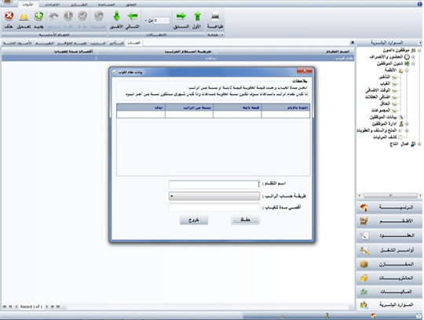
Task: Click the exit (خروج) button in dialog
Action: 194,220
